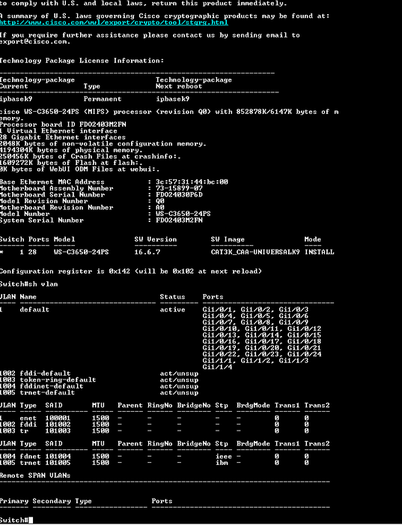Image resolution: width=402 pixels, height=525 pixels.
Task: Click the Motherboard Serial Number FDO24030P6D value
Action: click(179, 194)
